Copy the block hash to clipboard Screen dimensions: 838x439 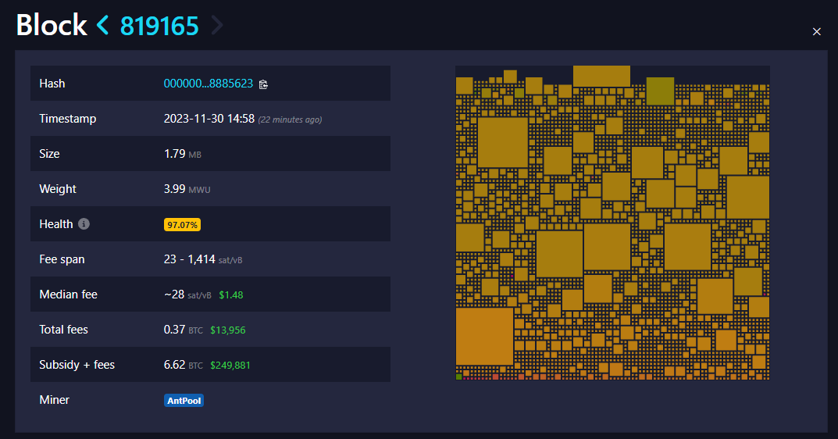click(x=263, y=84)
